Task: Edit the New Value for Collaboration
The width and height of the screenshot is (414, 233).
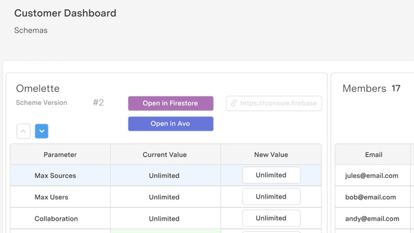Action: click(x=271, y=218)
